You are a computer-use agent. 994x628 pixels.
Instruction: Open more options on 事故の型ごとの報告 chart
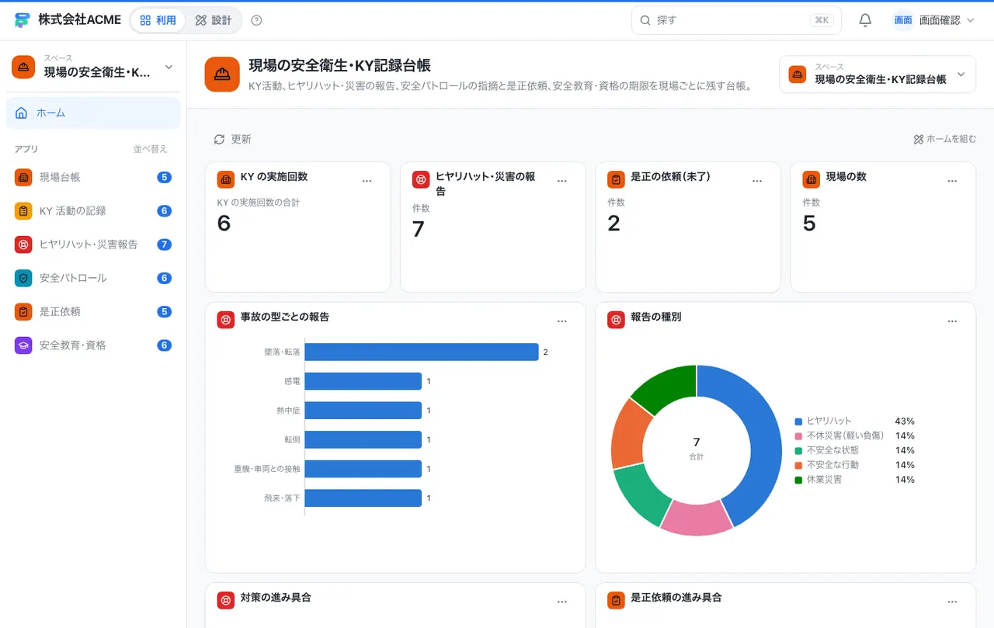click(562, 321)
